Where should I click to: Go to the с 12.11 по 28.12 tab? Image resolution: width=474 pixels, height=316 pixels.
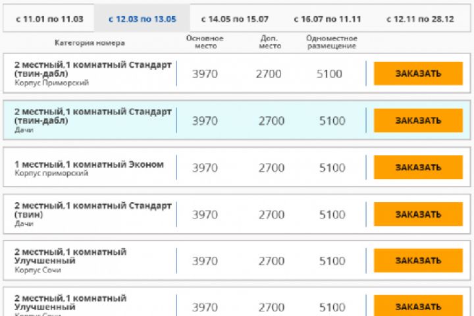coord(421,18)
